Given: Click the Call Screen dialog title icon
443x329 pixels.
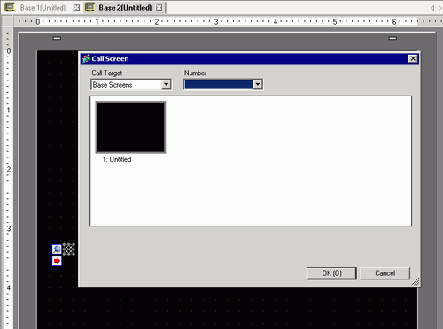Looking at the screenshot, I should [86, 58].
